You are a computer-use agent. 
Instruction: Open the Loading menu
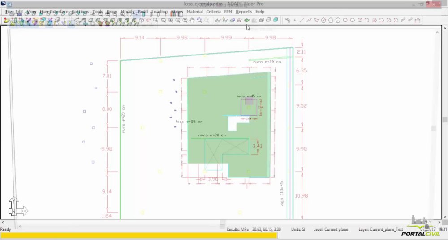159,12
